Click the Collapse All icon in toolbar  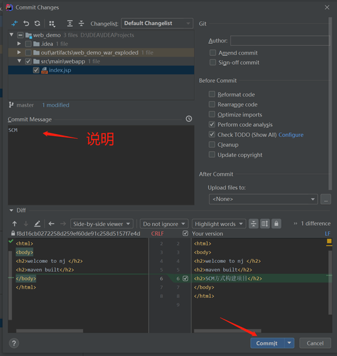click(82, 24)
